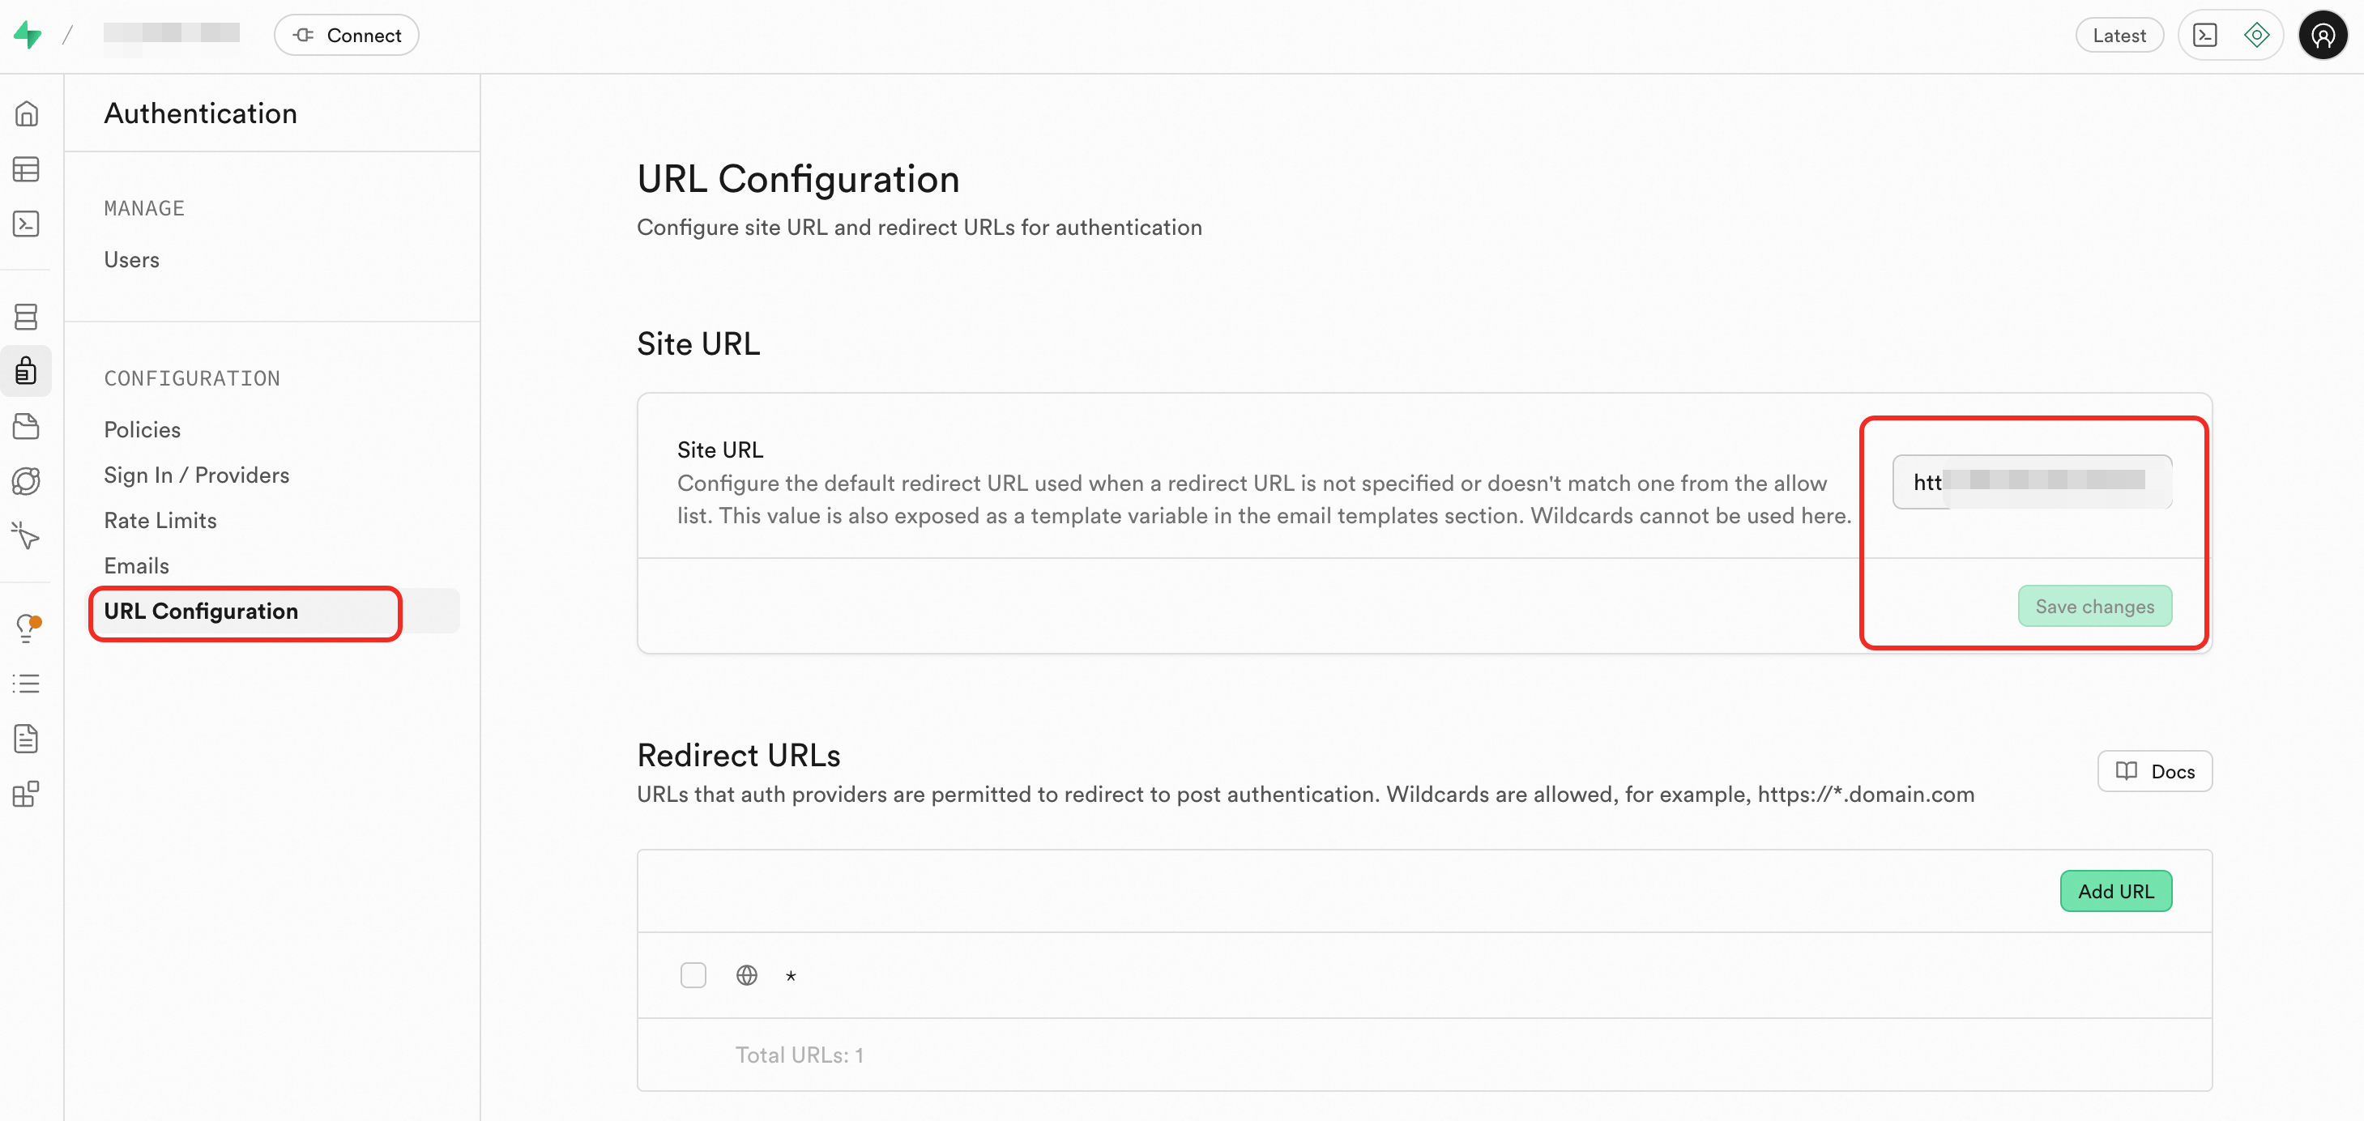Screen dimensions: 2364x1121
Task: Click the Save changes button
Action: tap(2094, 607)
